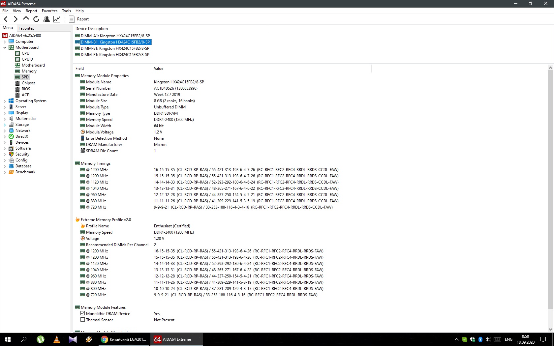The height and width of the screenshot is (346, 554).
Task: Switch to the Menu tab
Action: click(8, 28)
